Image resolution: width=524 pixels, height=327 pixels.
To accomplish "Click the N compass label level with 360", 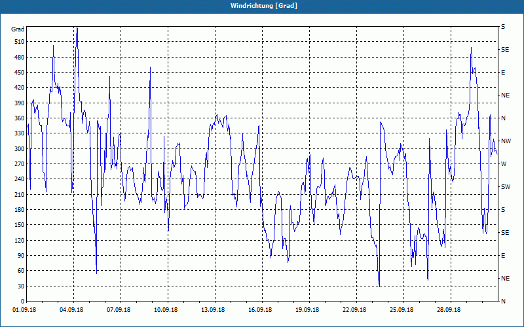I will 503,118.
